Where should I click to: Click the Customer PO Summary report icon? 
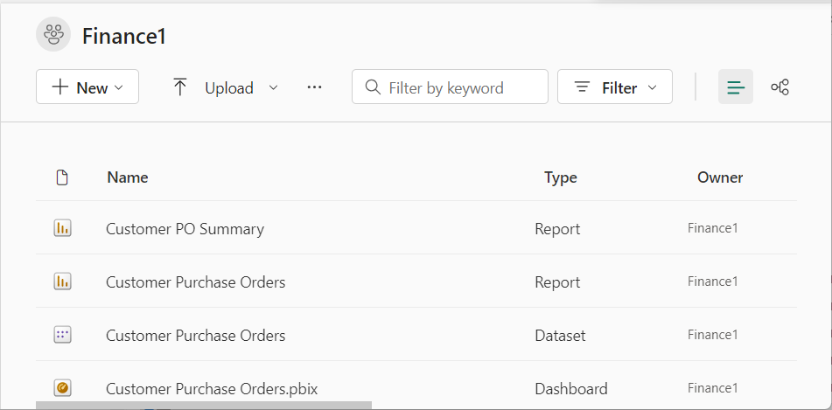tap(62, 229)
